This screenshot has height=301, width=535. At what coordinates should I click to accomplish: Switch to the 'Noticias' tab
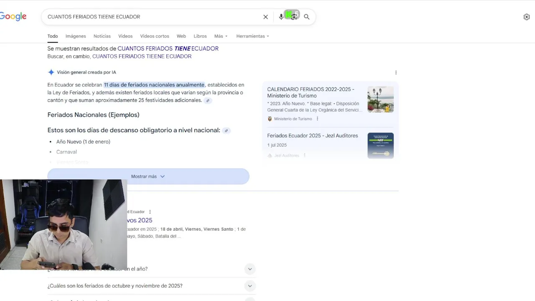[x=102, y=36]
